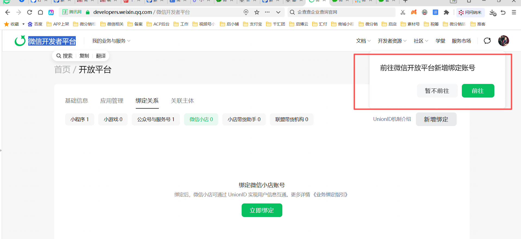Open the message bubble notifications icon
The height and width of the screenshot is (239, 521).
point(487,41)
